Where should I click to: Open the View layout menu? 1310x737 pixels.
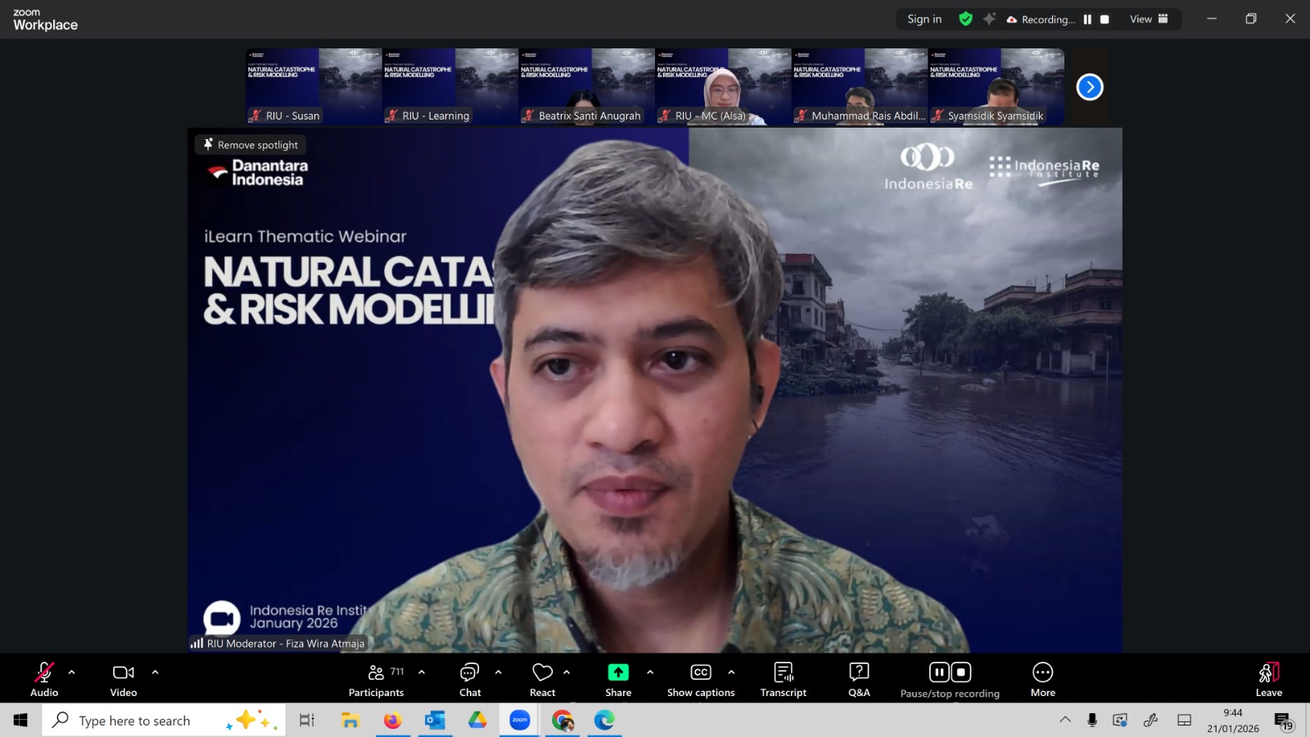(1149, 19)
